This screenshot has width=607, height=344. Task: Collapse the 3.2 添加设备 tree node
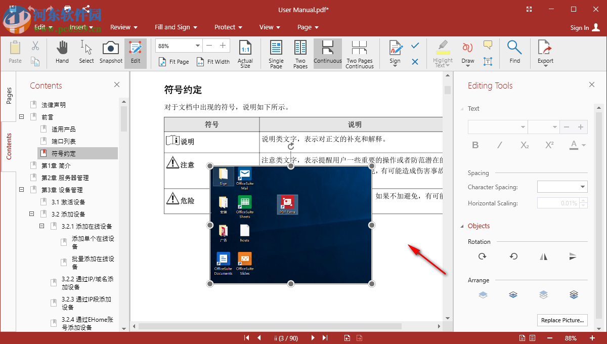click(31, 213)
